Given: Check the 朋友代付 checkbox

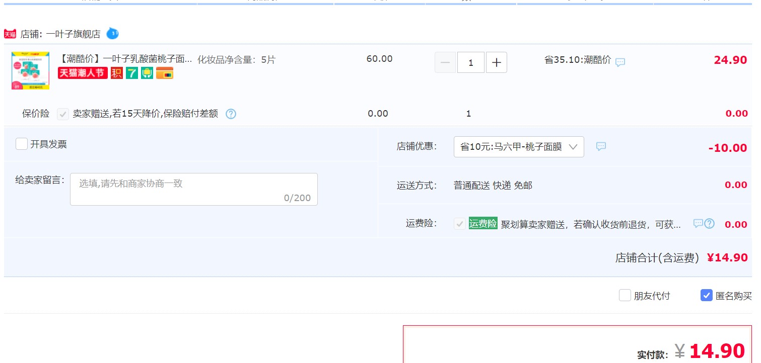Looking at the screenshot, I should (x=625, y=296).
